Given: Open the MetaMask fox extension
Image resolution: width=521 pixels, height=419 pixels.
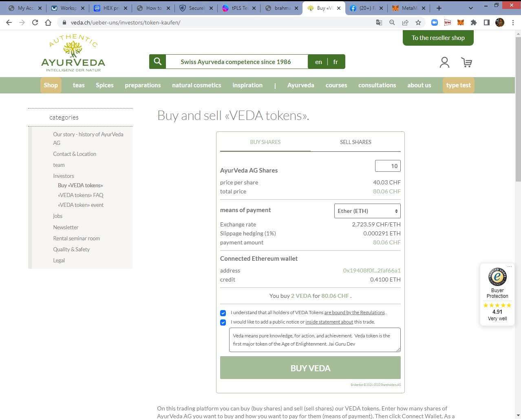Looking at the screenshot, I should (461, 22).
